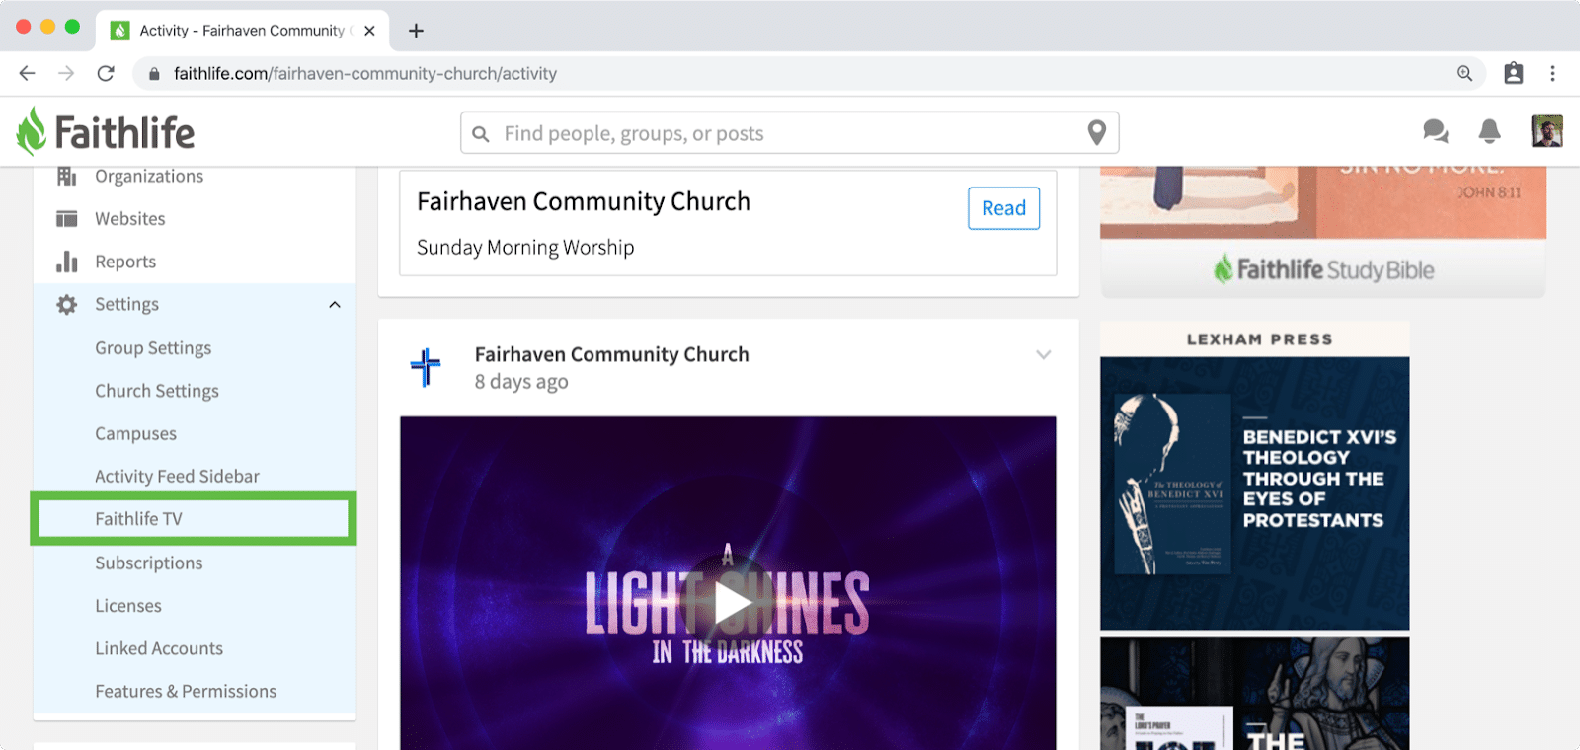This screenshot has width=1580, height=750.
Task: Open the notifications bell
Action: (1489, 131)
